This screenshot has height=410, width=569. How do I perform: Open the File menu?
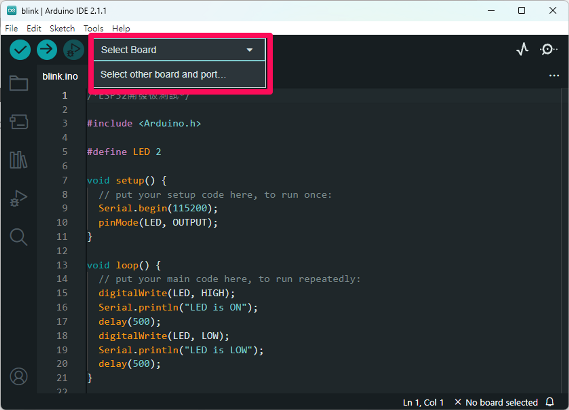pyautogui.click(x=12, y=28)
